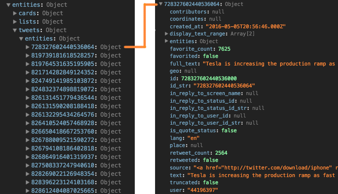Collapse the tweets object
The height and width of the screenshot is (194, 338).
(x=15, y=30)
